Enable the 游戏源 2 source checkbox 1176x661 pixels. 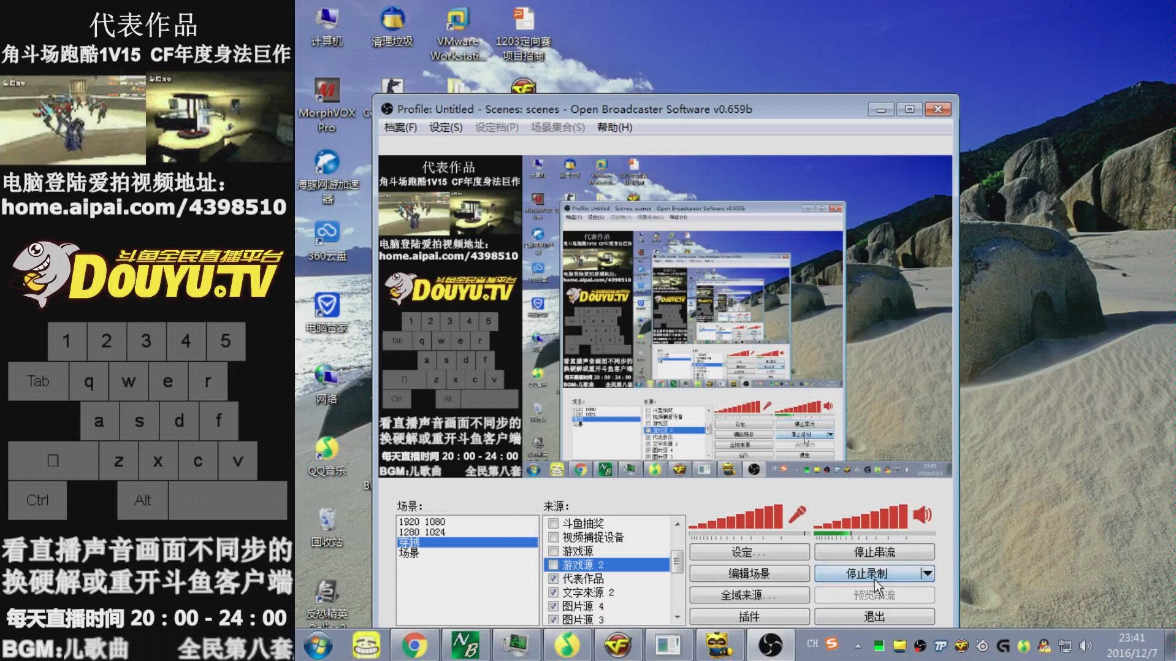coord(553,565)
